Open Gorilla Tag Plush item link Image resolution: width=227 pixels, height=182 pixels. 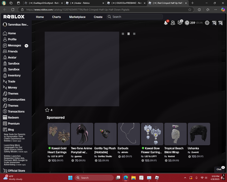point(105,150)
